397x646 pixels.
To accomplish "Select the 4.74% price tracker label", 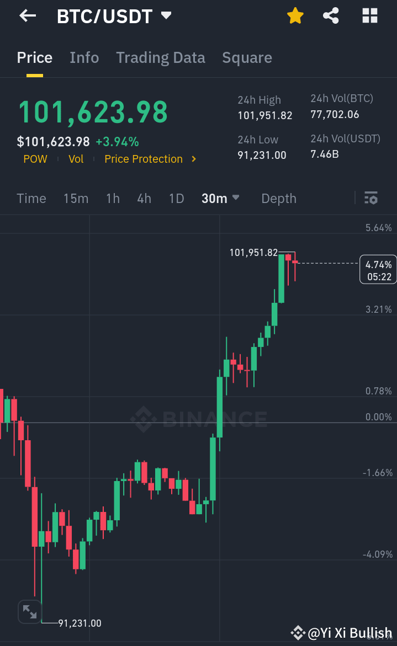I will (x=378, y=269).
